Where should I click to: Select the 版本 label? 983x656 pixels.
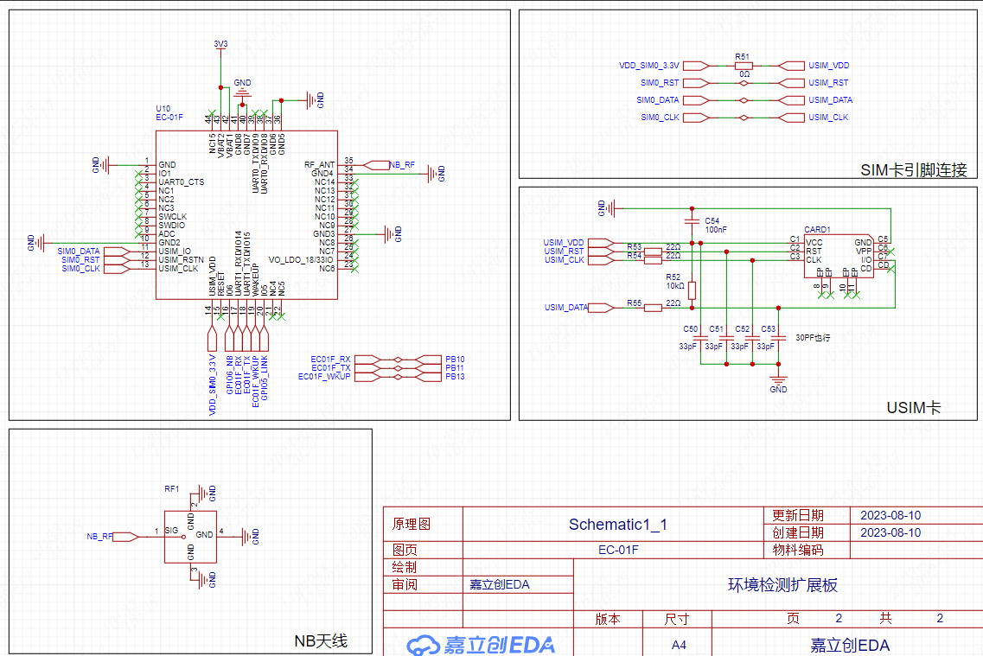coord(608,619)
